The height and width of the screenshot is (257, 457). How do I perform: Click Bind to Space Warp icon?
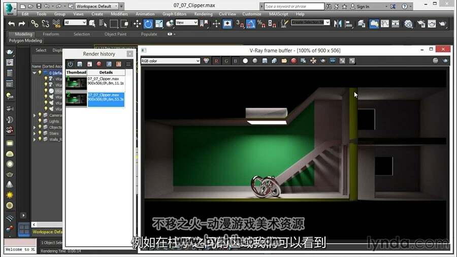56,23
